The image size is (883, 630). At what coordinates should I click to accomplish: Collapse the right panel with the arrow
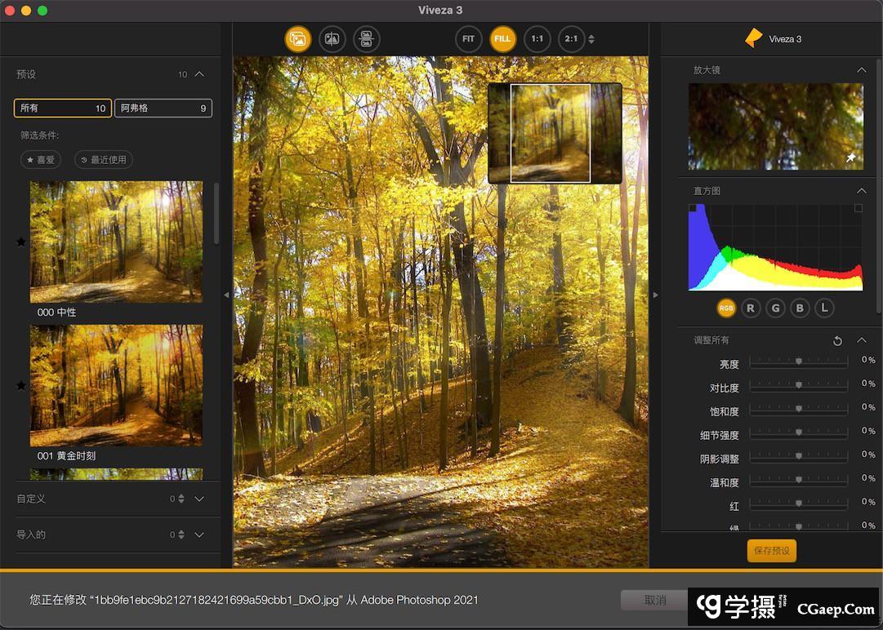pos(655,295)
